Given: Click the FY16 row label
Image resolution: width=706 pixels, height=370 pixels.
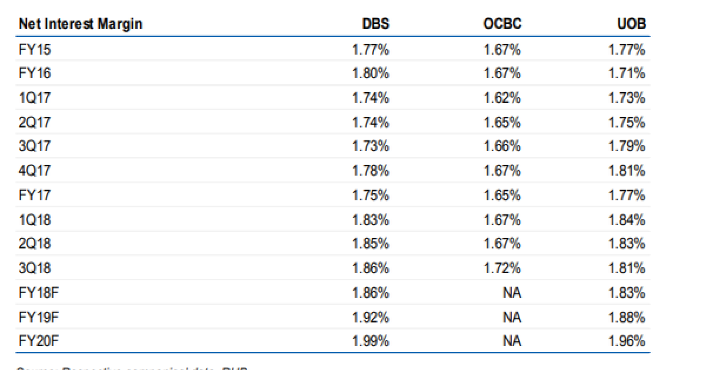Looking at the screenshot, I should (35, 74).
